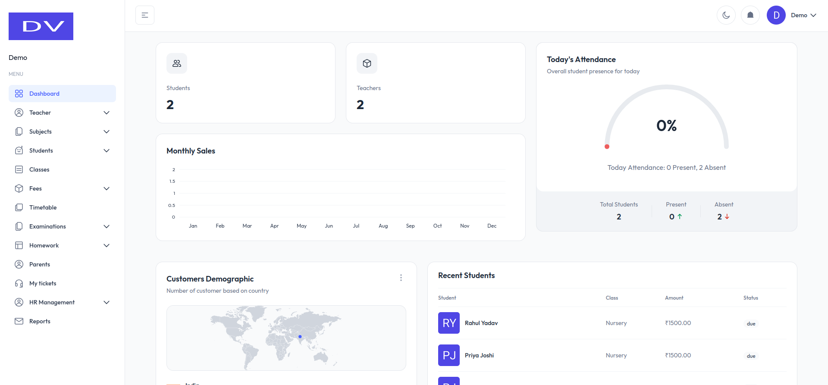Click the HR Management sidebar icon
Viewport: 828px width, 385px height.
19,302
